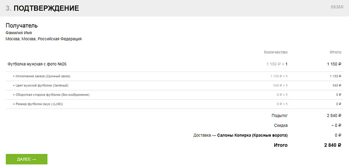Click the recipient name Фамилия Имя

tap(19, 33)
